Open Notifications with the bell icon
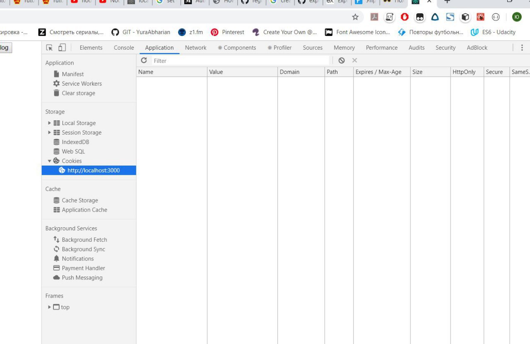The image size is (530, 344). [x=73, y=259]
